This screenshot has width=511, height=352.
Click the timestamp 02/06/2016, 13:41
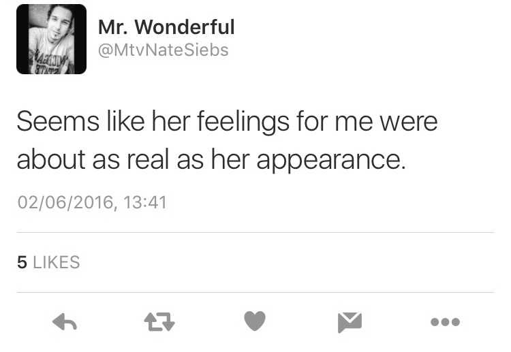pyautogui.click(x=92, y=202)
